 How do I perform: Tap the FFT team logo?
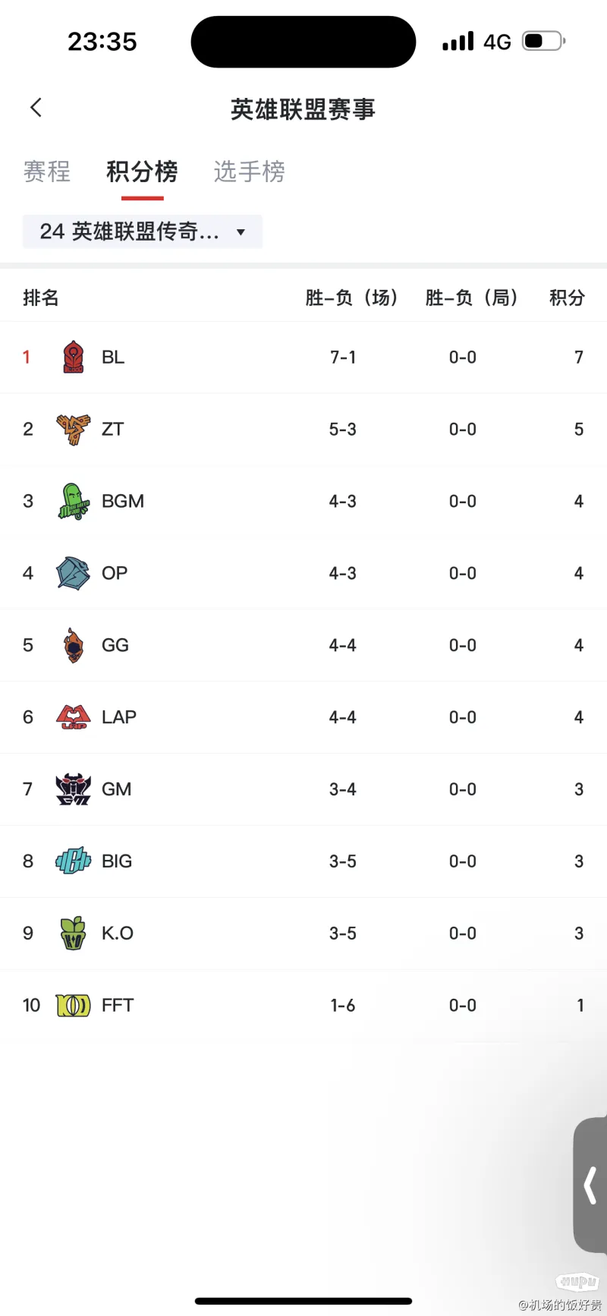(74, 1006)
